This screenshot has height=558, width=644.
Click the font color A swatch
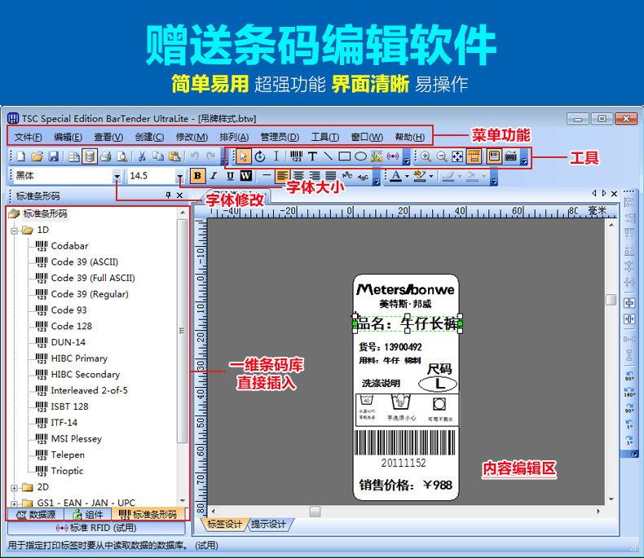[396, 176]
